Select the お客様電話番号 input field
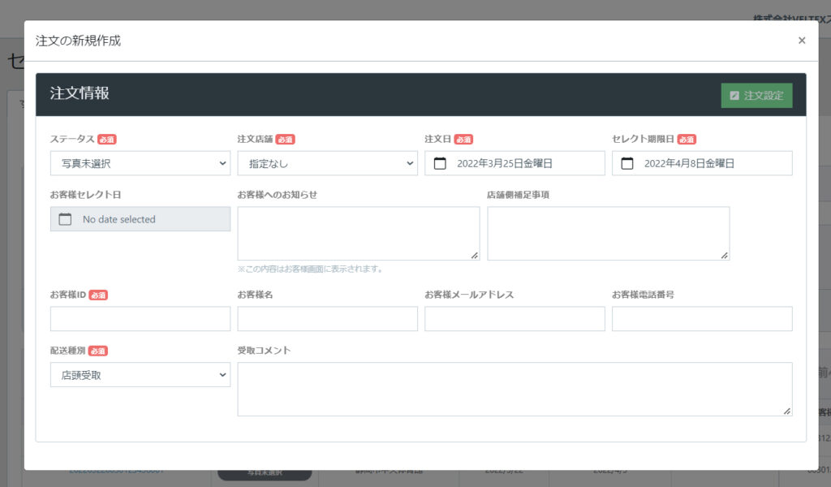Viewport: 831px width, 487px height. pos(702,319)
